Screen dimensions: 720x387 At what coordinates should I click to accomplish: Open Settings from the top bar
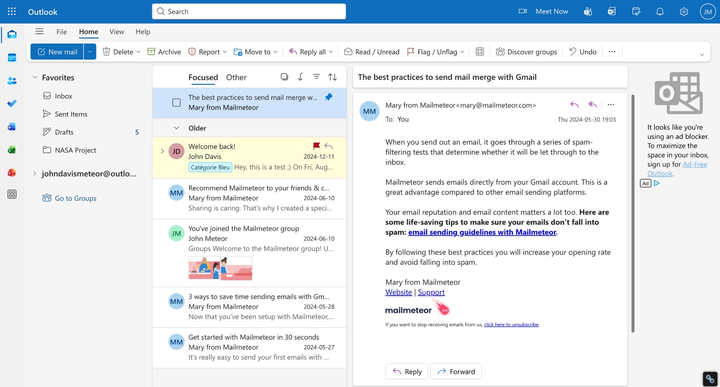(684, 12)
